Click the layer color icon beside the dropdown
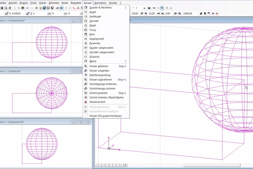This screenshot has width=253, height=169. click(x=149, y=8)
